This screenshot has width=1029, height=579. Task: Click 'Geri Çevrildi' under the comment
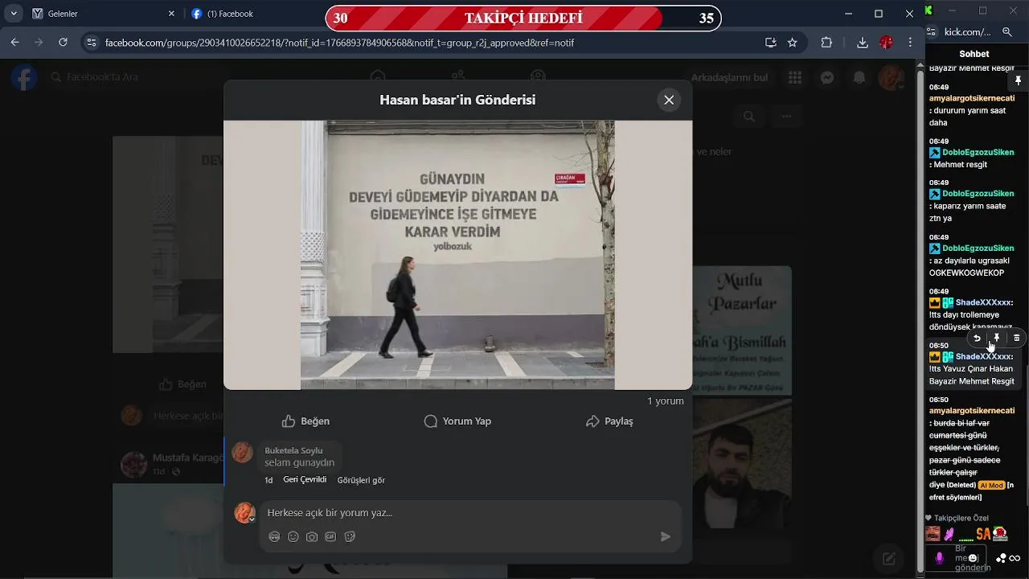[305, 479]
